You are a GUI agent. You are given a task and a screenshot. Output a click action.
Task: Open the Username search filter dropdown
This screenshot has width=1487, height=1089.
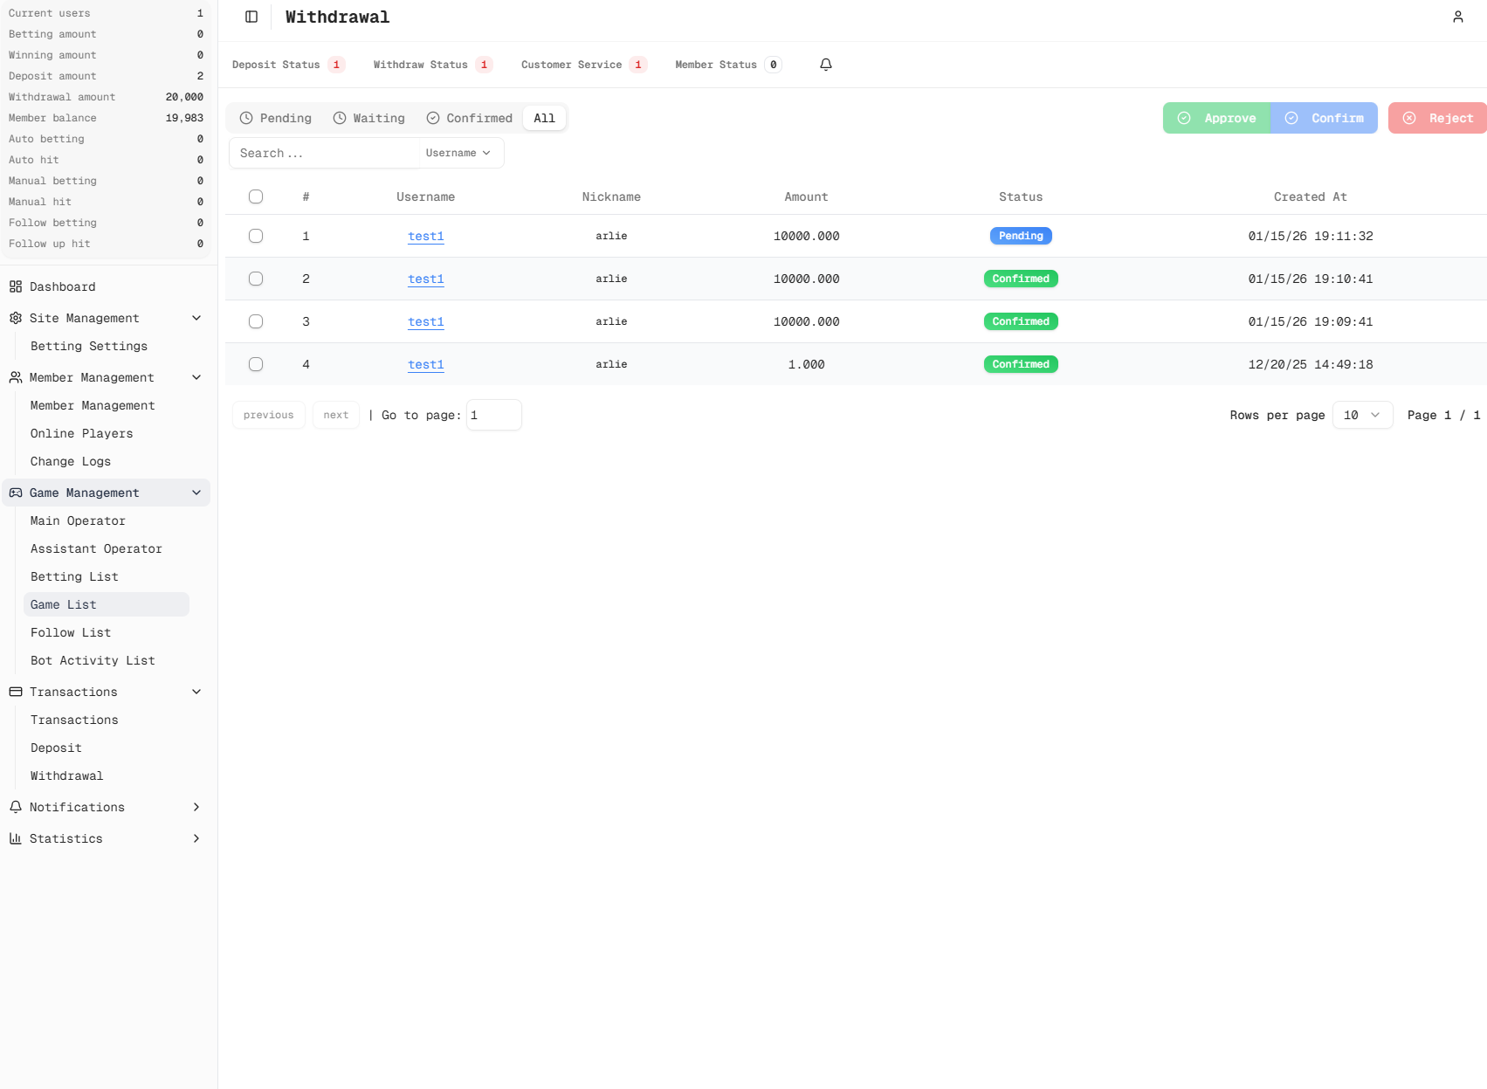458,153
